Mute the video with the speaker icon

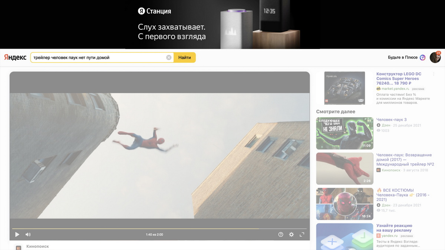pyautogui.click(x=28, y=234)
